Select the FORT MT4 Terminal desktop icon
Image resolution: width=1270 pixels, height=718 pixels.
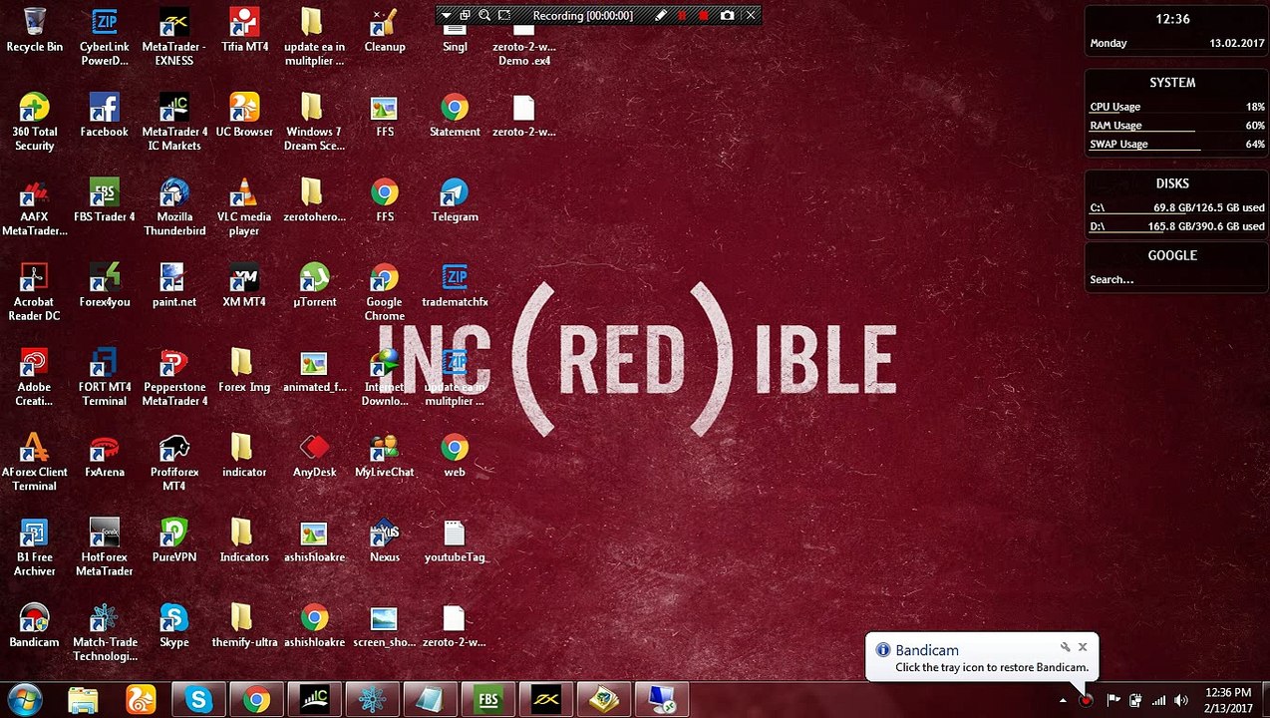(x=104, y=377)
